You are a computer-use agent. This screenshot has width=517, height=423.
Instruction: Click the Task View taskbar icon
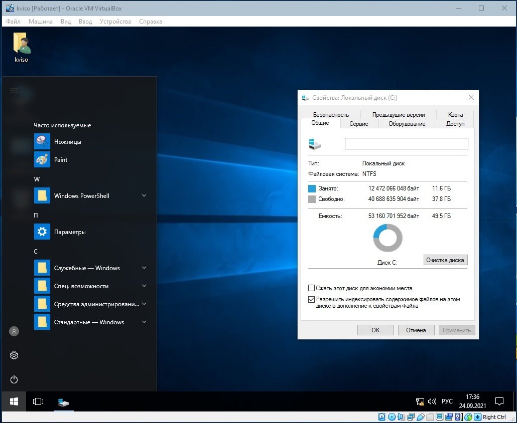click(x=38, y=401)
